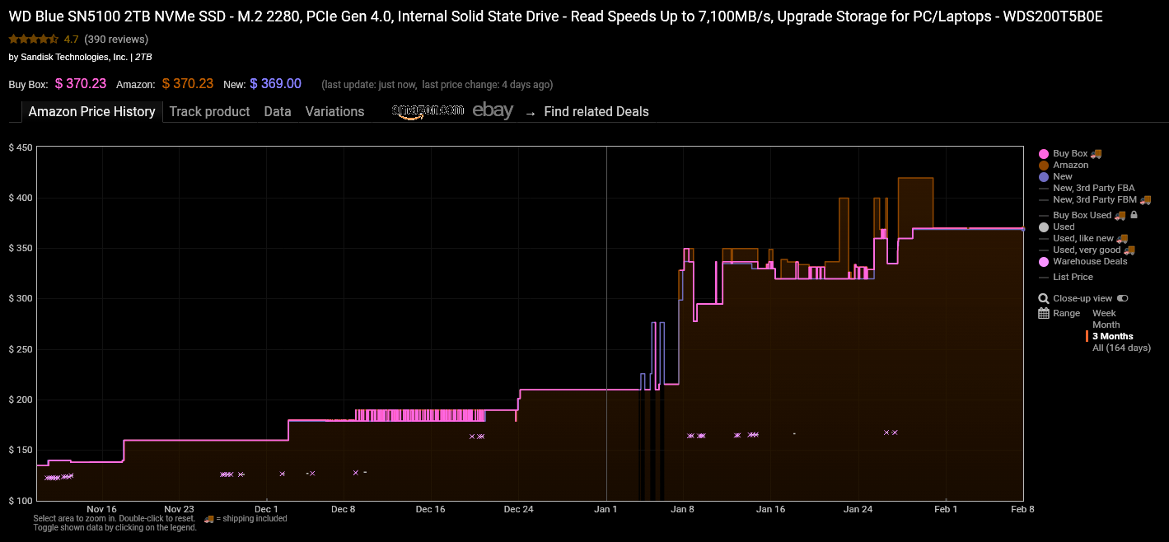
Task: Toggle the Amazon orange circle indicator
Action: (1044, 165)
